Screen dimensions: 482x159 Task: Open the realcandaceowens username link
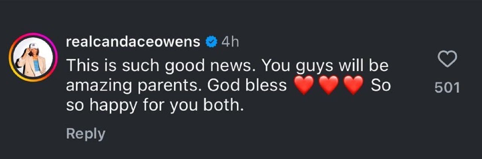(x=133, y=42)
